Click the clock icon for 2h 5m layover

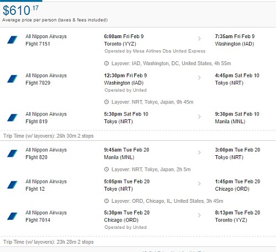pyautogui.click(x=107, y=169)
